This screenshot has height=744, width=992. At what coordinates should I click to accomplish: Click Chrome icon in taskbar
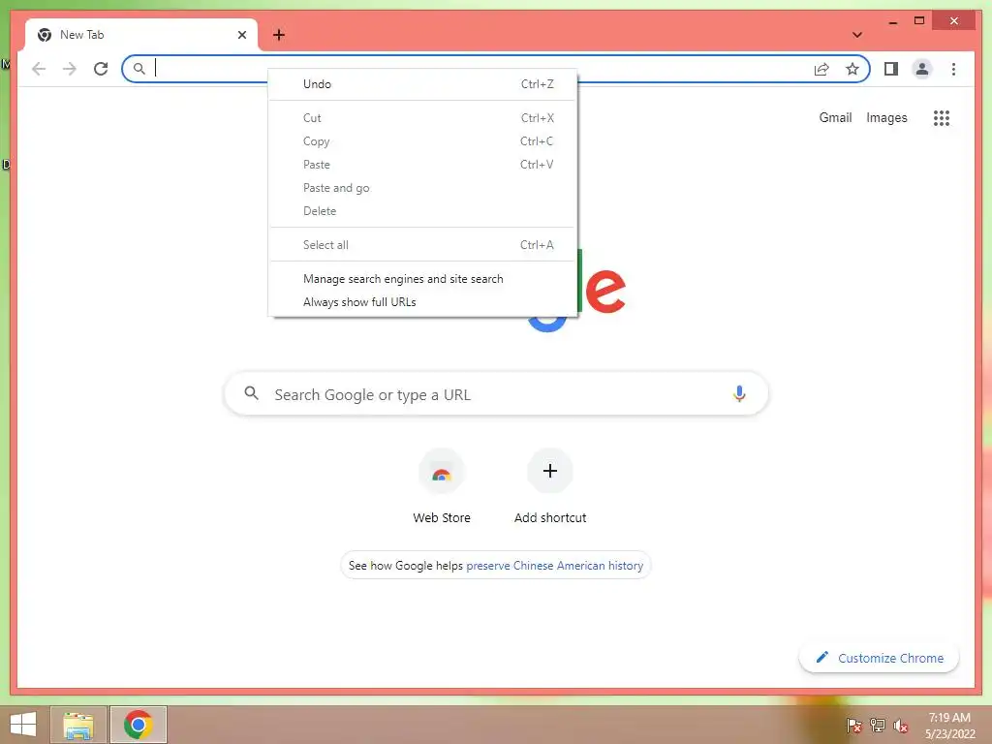138,725
